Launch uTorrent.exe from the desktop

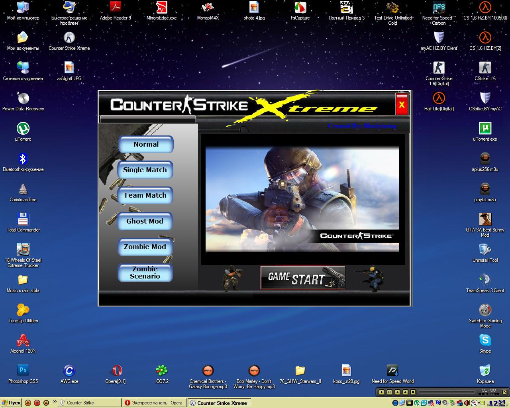(x=485, y=132)
